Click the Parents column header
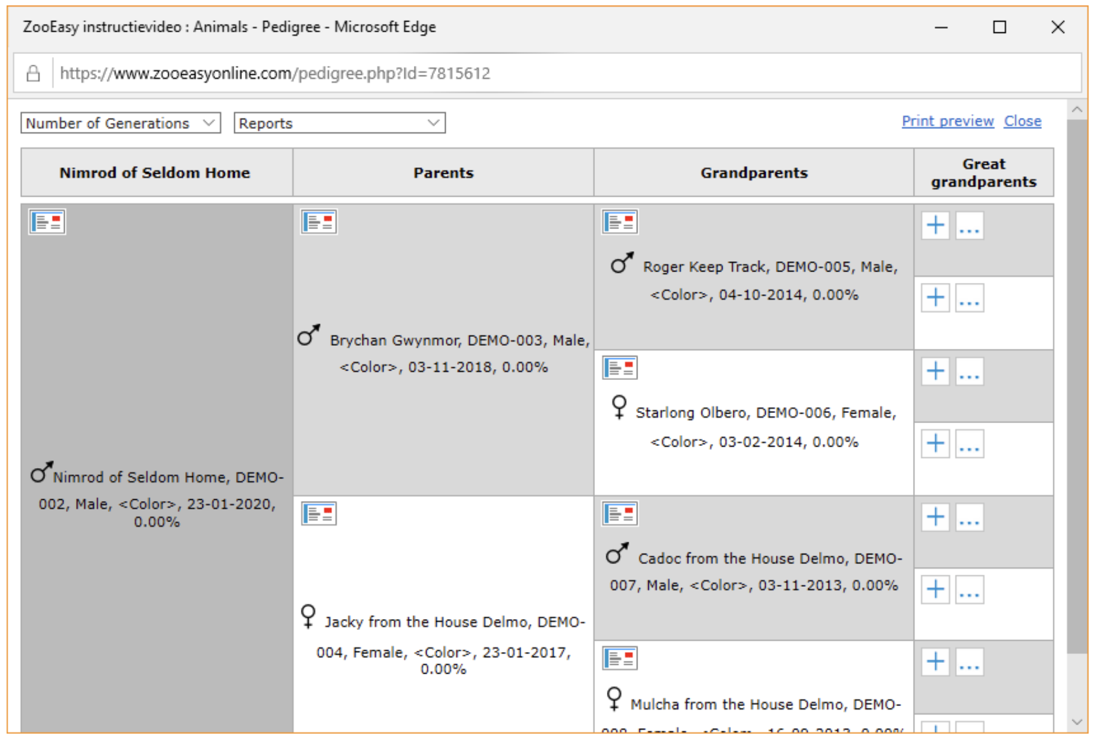This screenshot has height=742, width=1094. (x=443, y=173)
